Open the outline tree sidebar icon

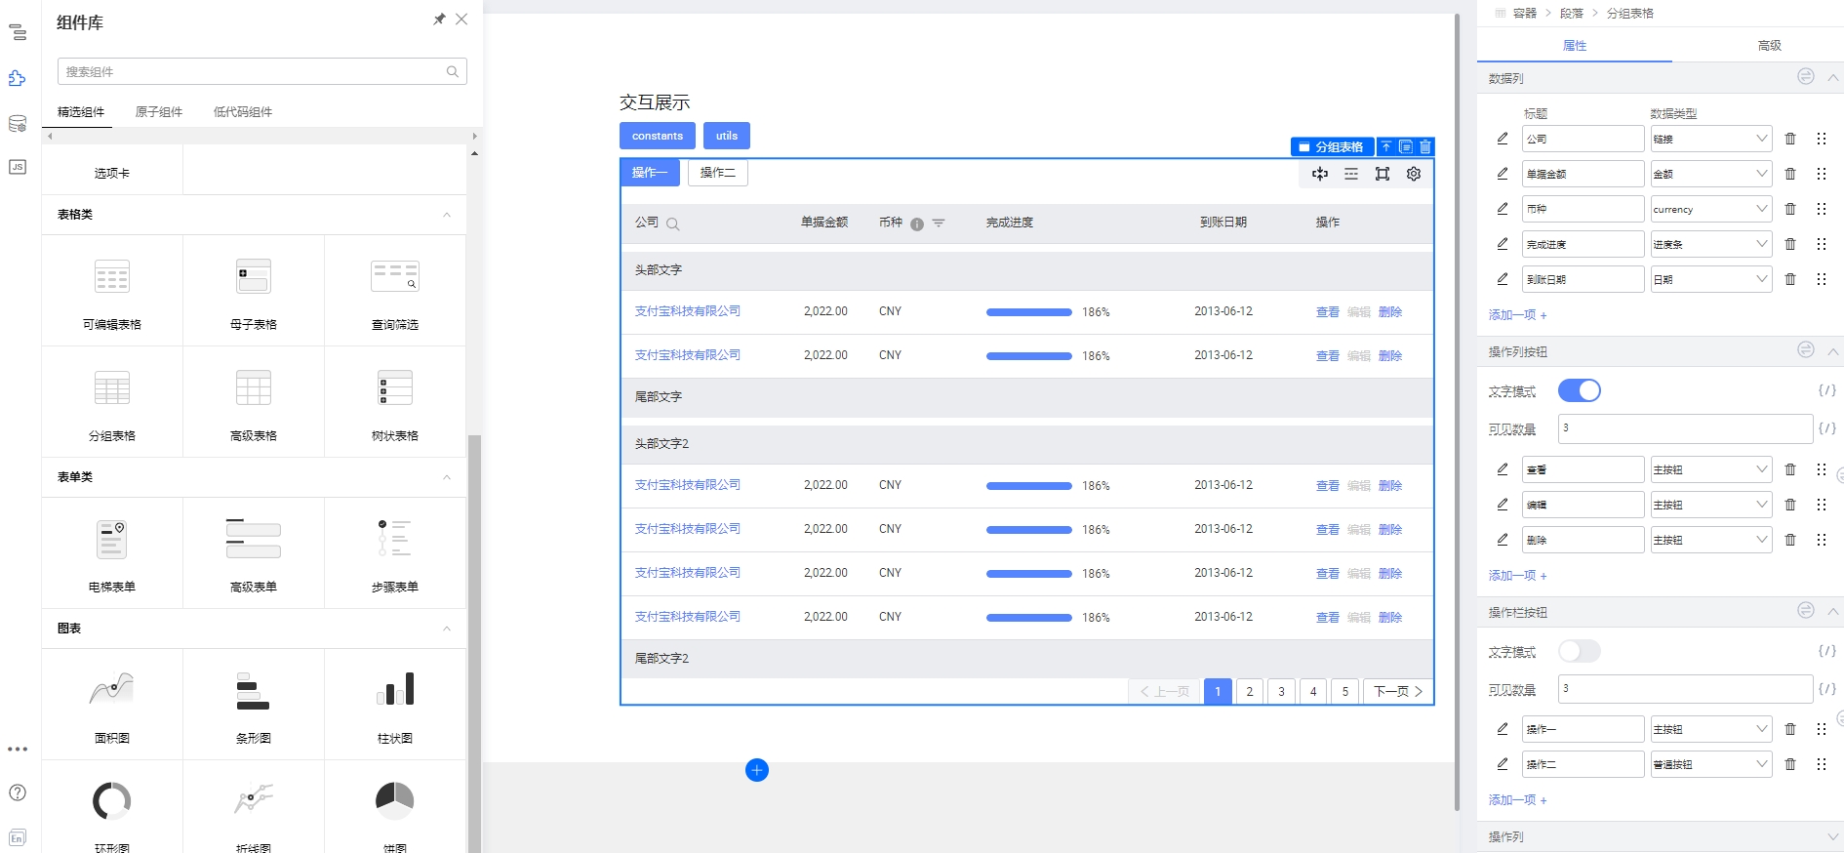[x=18, y=33]
